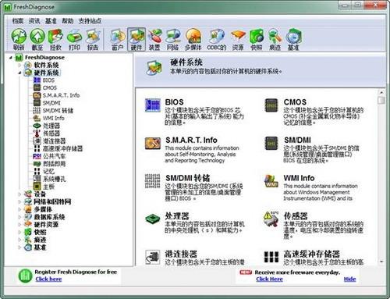Screen dimensions: 390x299
Task: Open the 港连接器 port connector module icon
Action: click(153, 257)
